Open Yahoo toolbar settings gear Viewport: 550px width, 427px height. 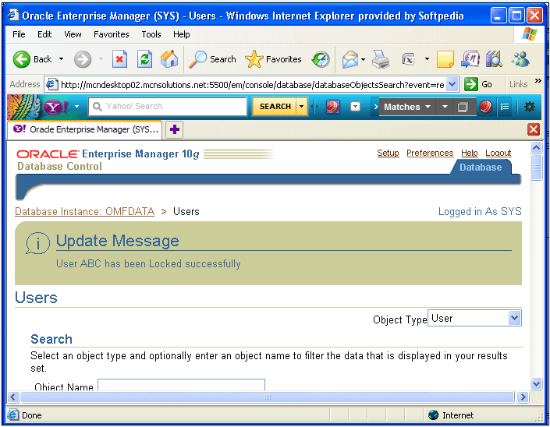coord(529,107)
